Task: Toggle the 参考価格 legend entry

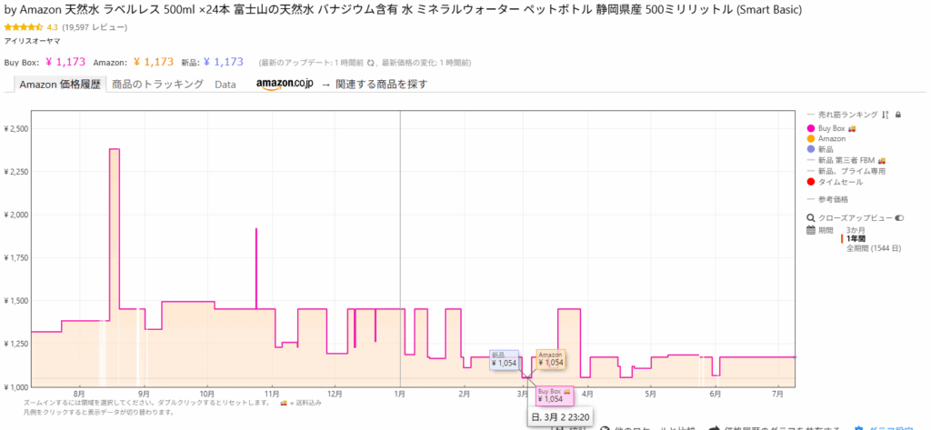Action: [833, 199]
